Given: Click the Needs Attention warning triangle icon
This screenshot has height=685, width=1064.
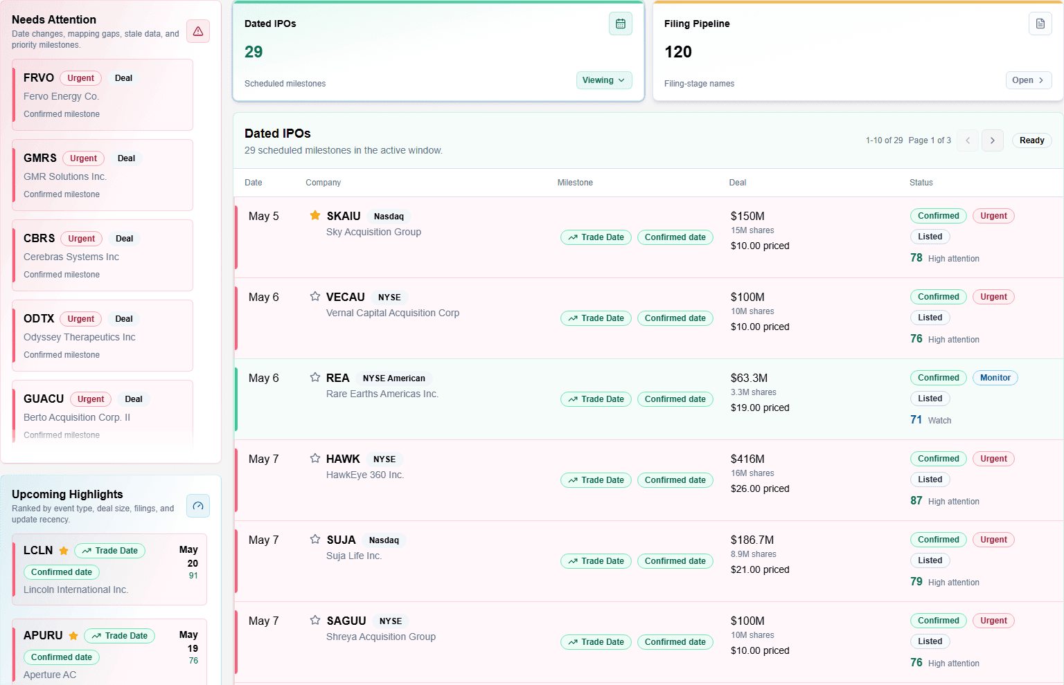Looking at the screenshot, I should pos(198,31).
